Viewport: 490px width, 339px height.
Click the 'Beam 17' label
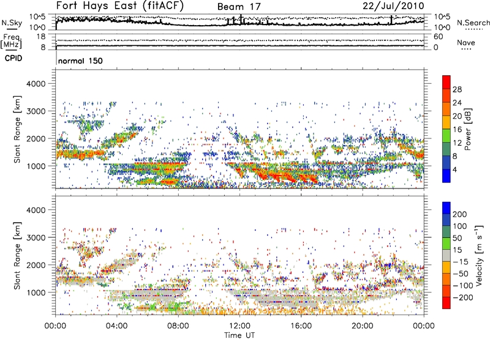pyautogui.click(x=239, y=7)
